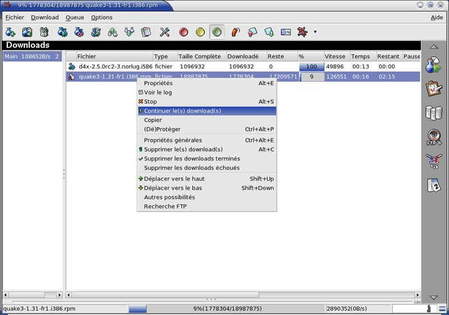Open the view log papers toolbar icon
Viewport: 449px width, 315px height.
pos(146,32)
